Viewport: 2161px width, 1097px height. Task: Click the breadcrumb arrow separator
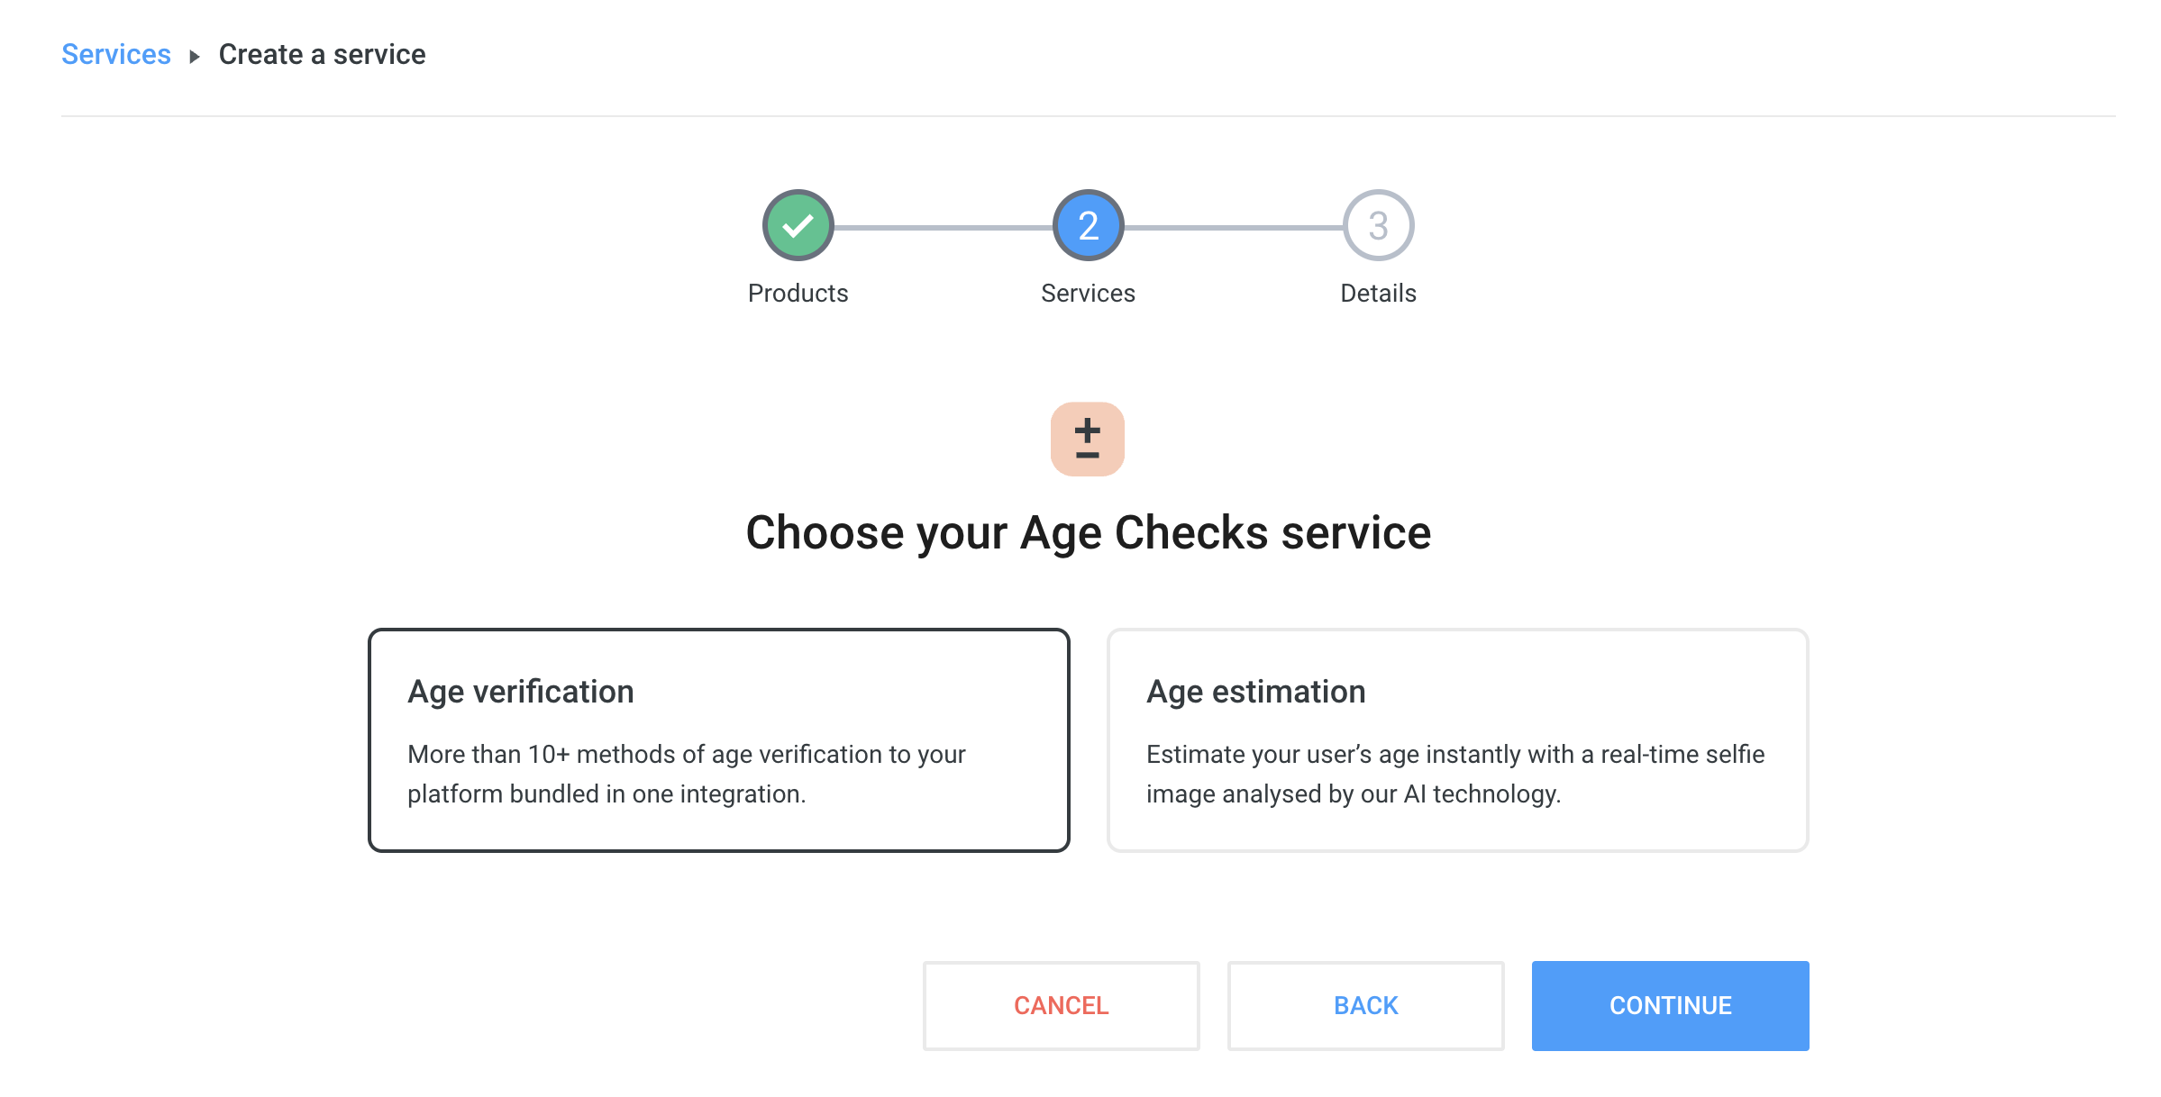[x=195, y=57]
